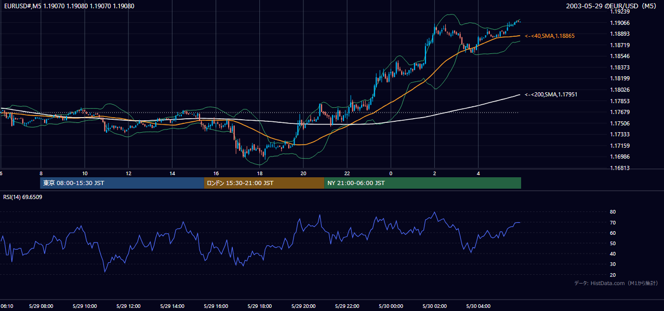The width and height of the screenshot is (664, 311).
Task: Click price axis value 1.18026
Action: pos(619,90)
